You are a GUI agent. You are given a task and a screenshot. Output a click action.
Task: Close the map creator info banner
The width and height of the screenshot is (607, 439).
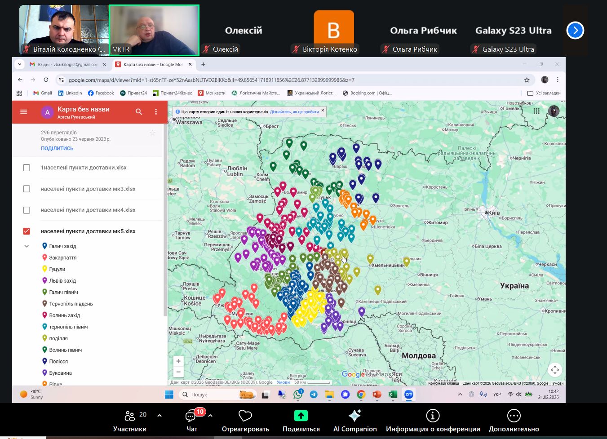(322, 110)
